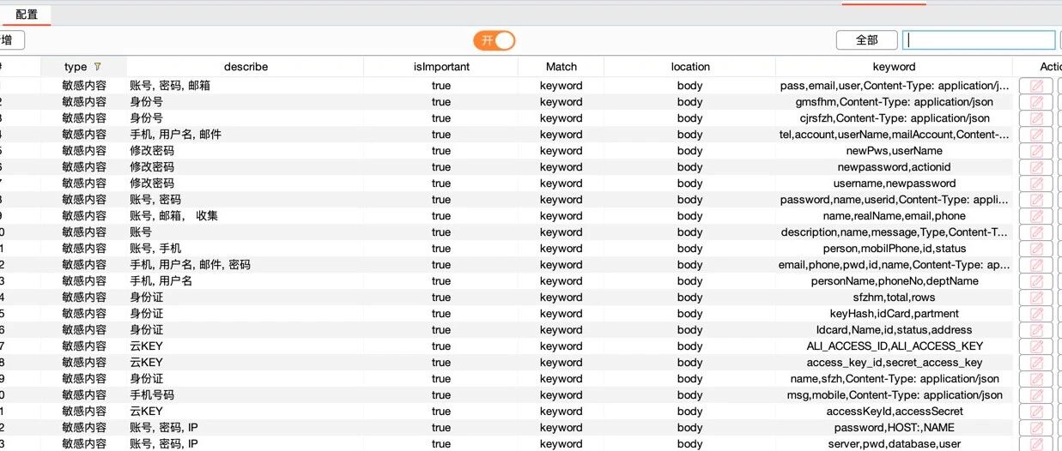Select the keyHash,idCard,partment keyword cell
Screen dimensions: 1062x451
click(894, 314)
